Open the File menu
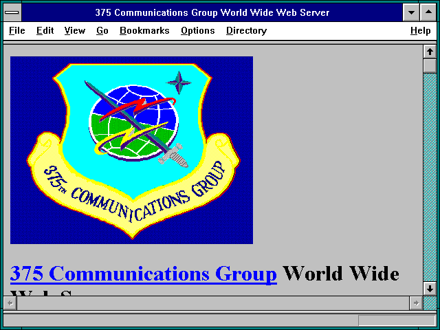 point(16,30)
